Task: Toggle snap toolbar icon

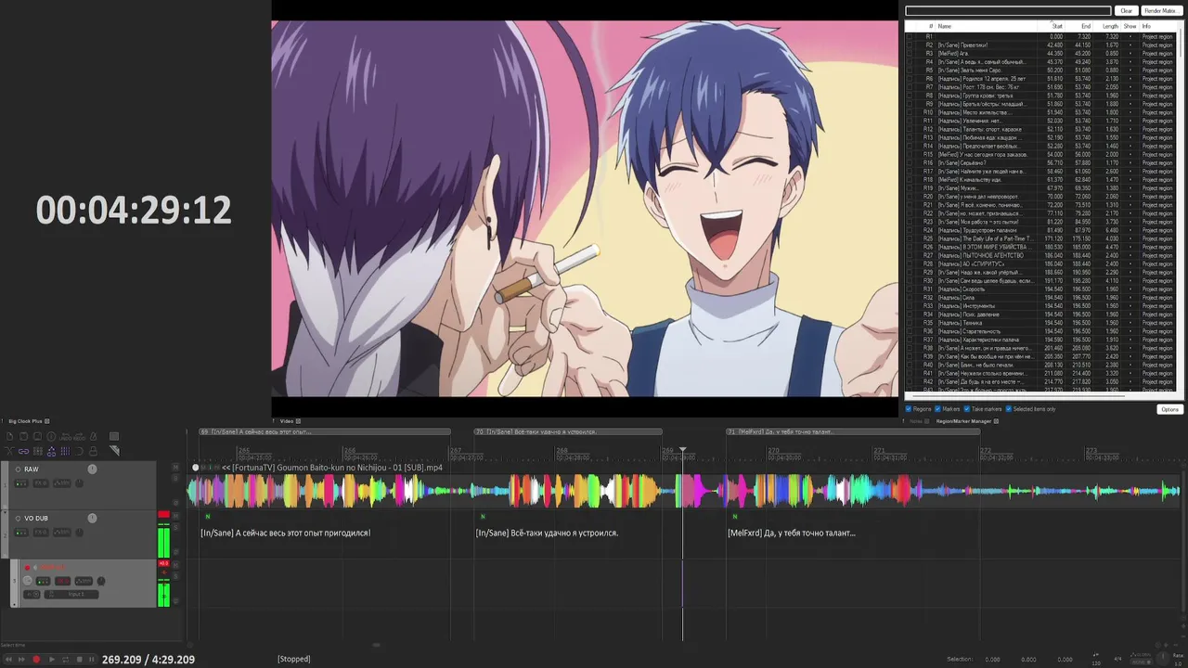Action: (x=79, y=451)
